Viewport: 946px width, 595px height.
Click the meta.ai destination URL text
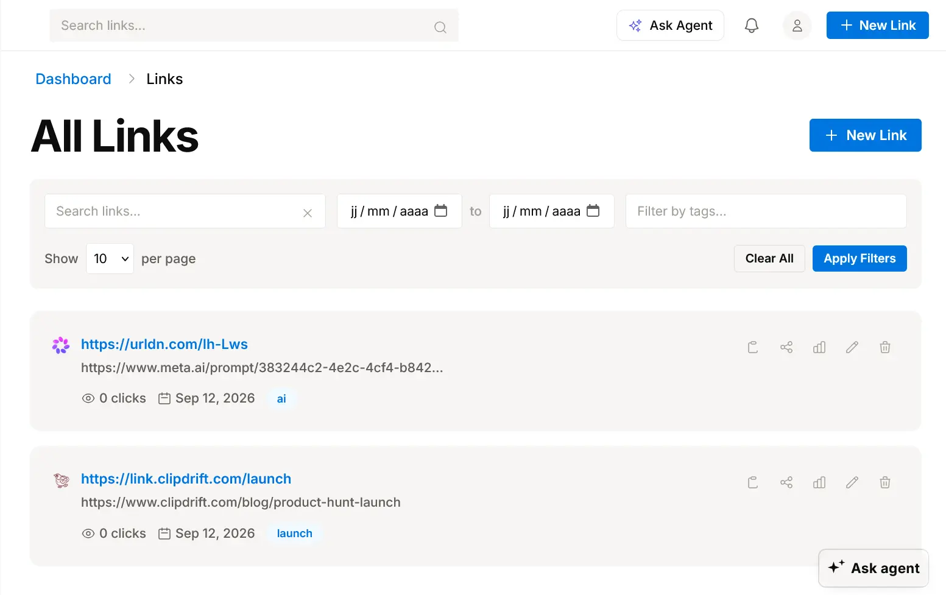[262, 368]
